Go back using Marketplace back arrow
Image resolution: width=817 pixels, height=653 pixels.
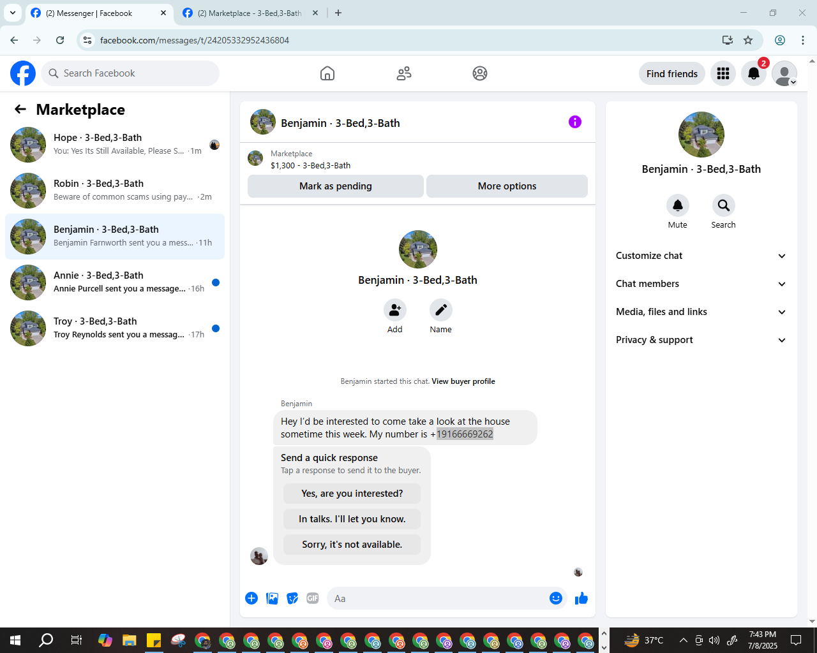(20, 109)
